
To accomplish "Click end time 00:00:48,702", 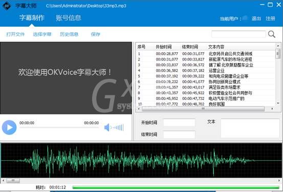I will point(193,104).
